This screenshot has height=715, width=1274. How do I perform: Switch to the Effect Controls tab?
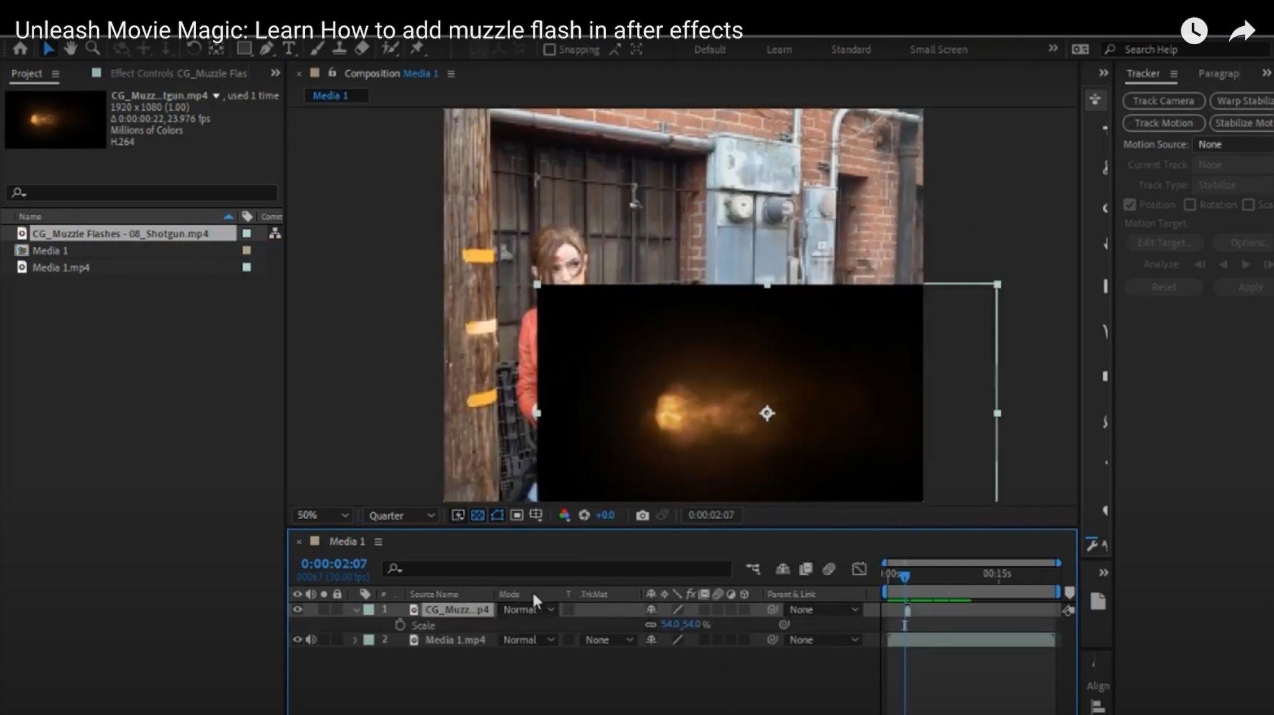[178, 73]
